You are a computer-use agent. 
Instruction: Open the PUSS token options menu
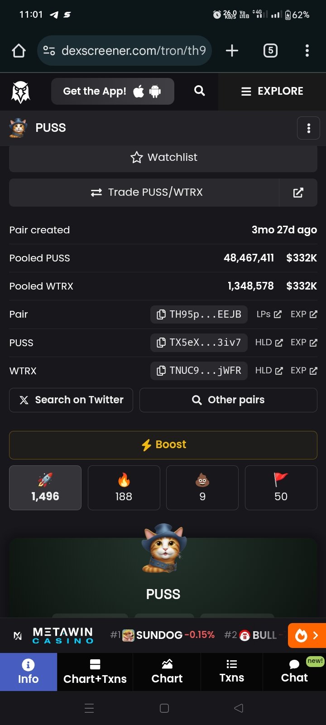[x=308, y=128]
